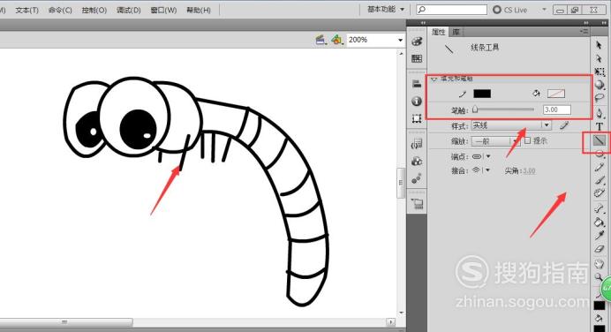Select the Free Transform tool
Screen dimensions: 611x332
(600, 72)
